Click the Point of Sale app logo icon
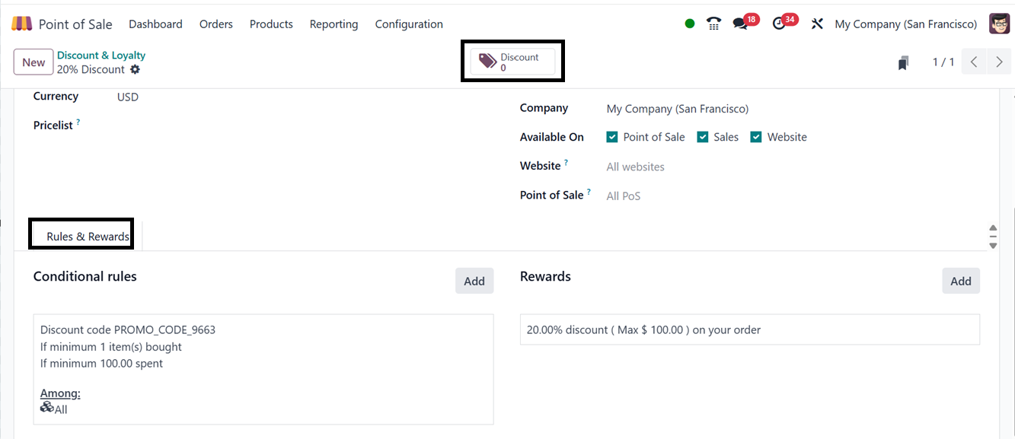This screenshot has height=439, width=1015. click(22, 24)
